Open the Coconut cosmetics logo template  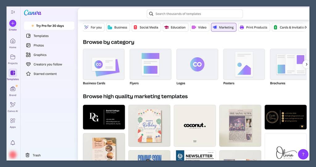(x=194, y=126)
